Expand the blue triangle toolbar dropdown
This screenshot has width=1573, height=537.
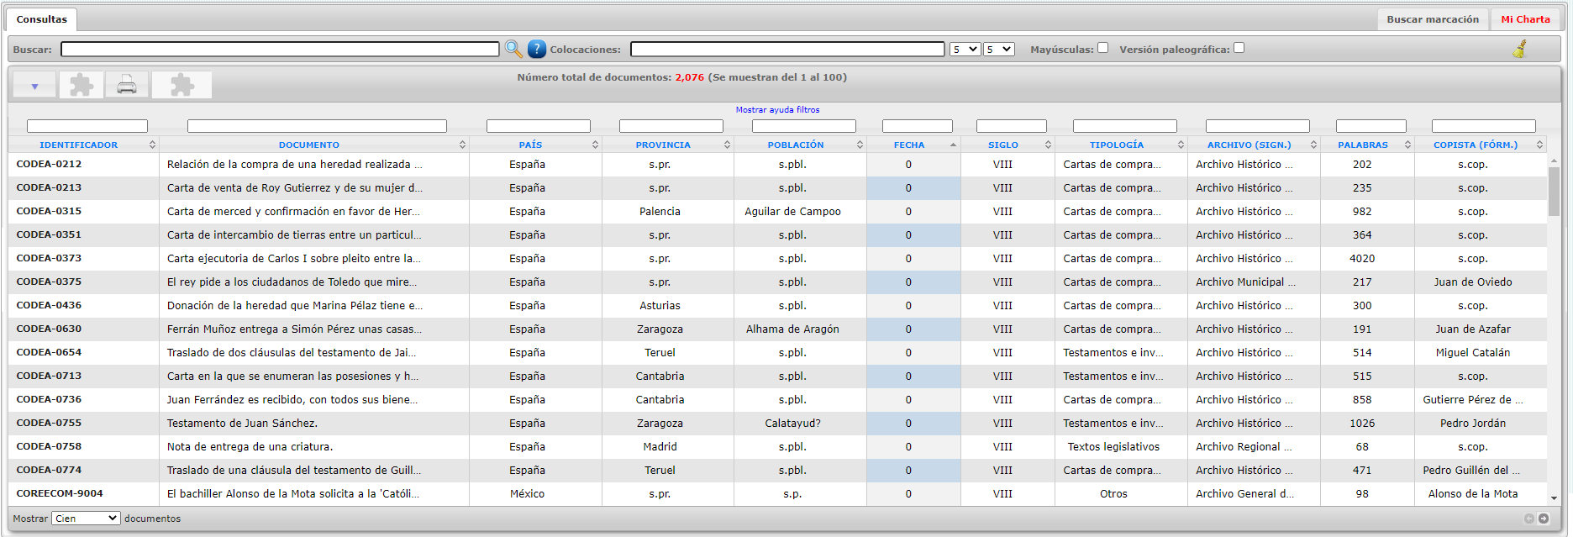34,85
